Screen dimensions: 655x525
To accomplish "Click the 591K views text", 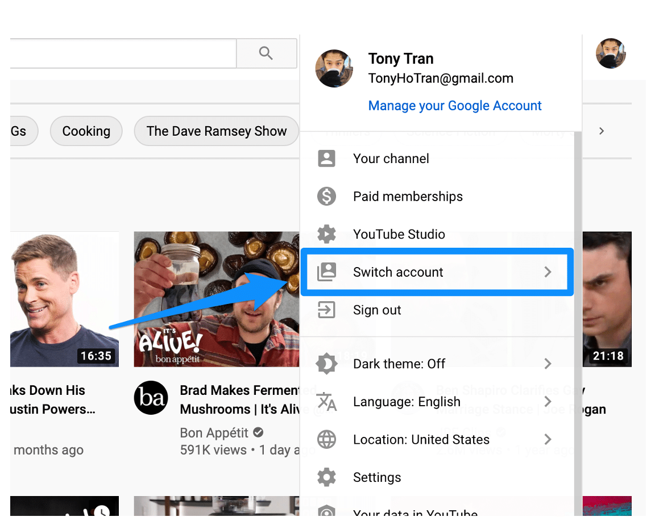I will (213, 450).
